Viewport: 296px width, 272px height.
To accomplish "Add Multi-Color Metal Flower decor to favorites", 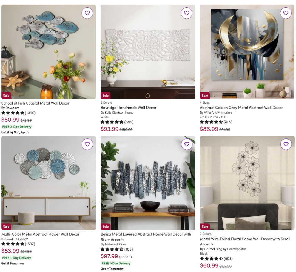I will point(87,144).
